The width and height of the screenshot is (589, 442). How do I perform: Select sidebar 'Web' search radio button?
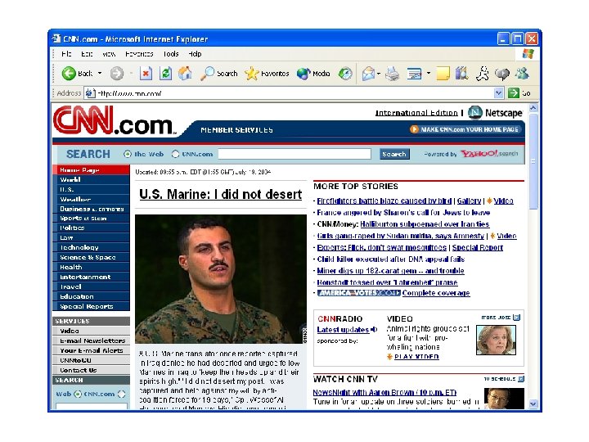pos(78,394)
